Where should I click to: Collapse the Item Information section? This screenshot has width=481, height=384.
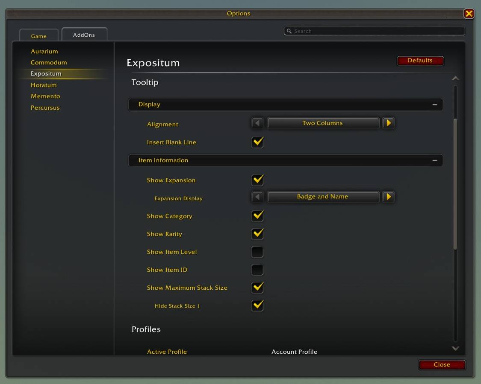285,160
